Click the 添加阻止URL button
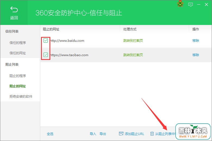The height and width of the screenshot is (141, 212). point(132,134)
